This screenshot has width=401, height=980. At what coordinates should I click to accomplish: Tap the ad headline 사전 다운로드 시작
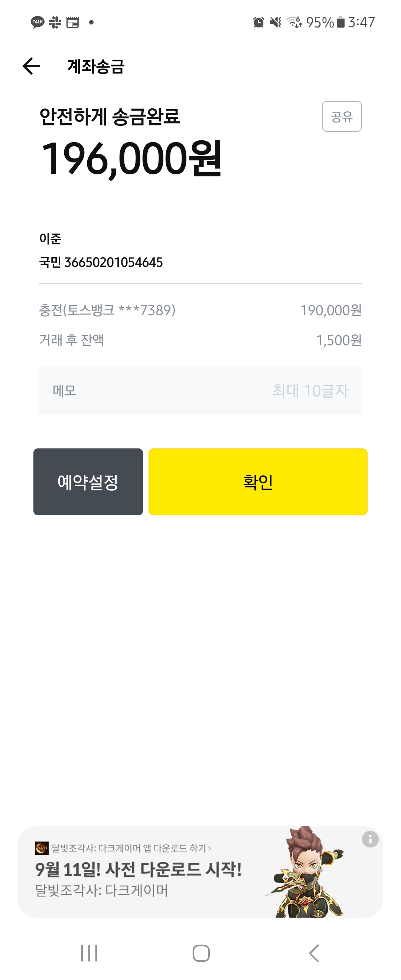click(x=138, y=870)
